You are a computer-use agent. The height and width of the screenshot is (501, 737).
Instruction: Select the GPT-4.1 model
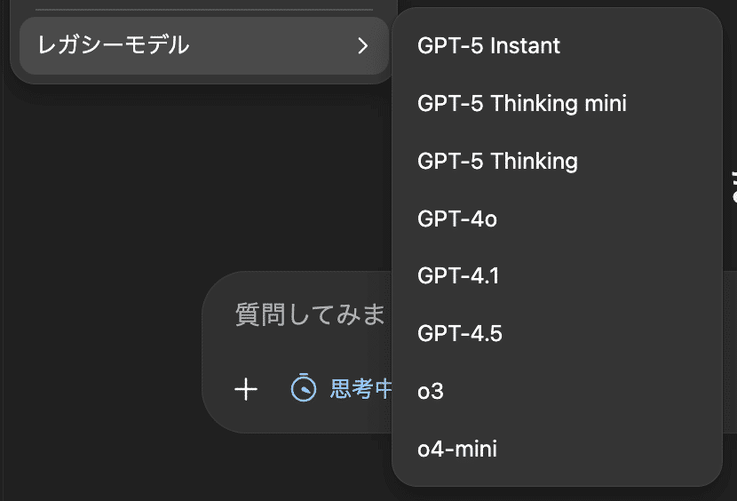coord(458,276)
